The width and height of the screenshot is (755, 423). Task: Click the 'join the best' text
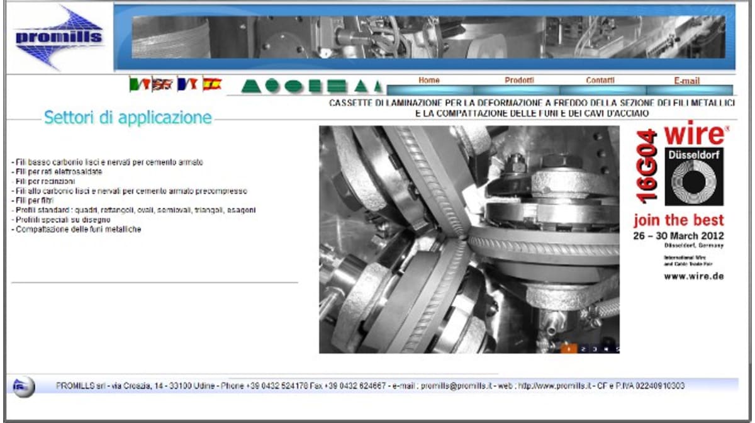tap(679, 220)
